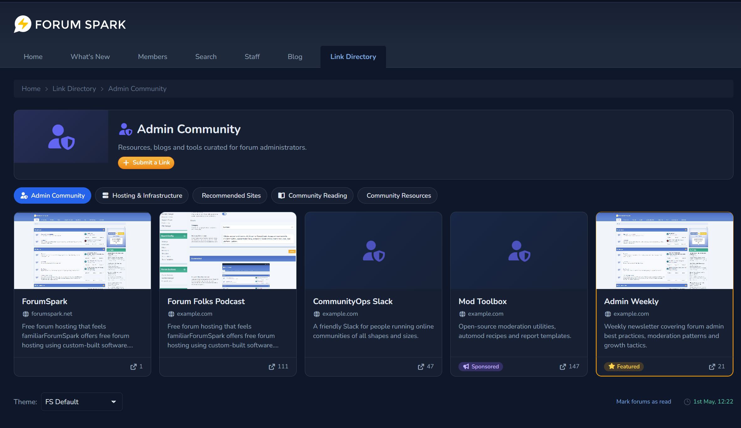
Task: Click external link icon on Forum Folks Podcast card
Action: coord(272,366)
